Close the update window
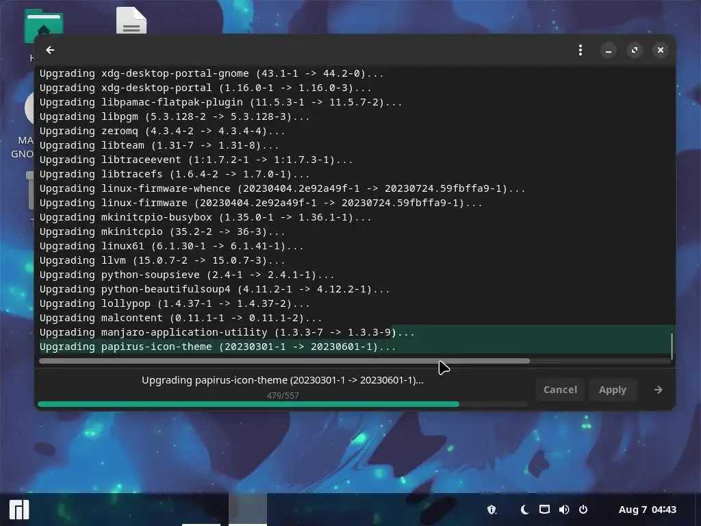 [x=661, y=50]
